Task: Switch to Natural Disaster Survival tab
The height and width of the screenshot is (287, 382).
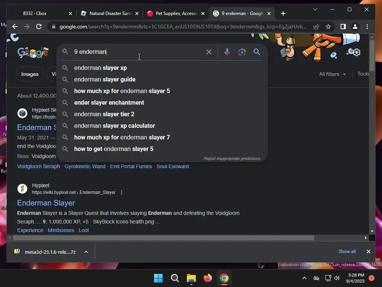Action: 110,13
